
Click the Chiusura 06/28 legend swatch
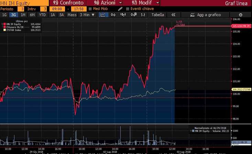pos(4,27)
